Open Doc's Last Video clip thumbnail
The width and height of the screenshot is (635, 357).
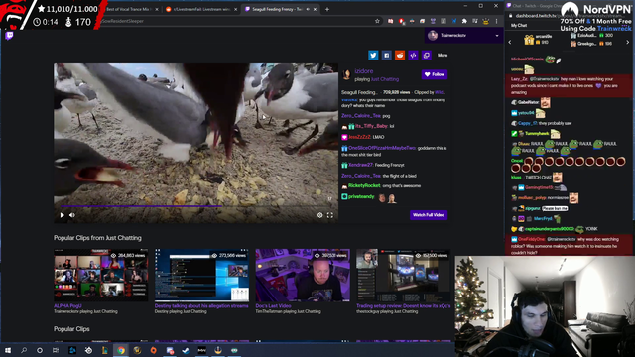coord(303,276)
